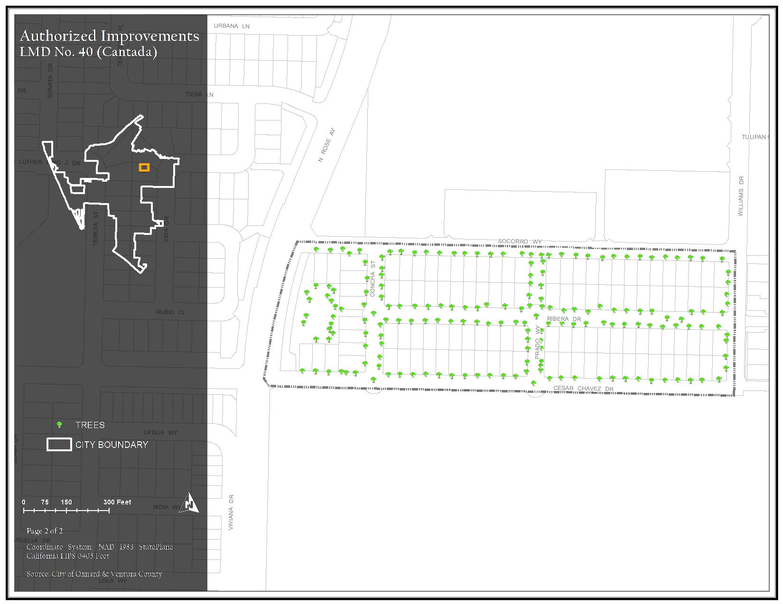Click the 'VIDA DR' street label
783x605 pixels.
[x=166, y=229]
